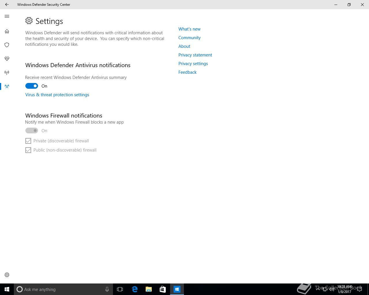Open Task View on taskbar
Image resolution: width=369 pixels, height=295 pixels.
click(x=120, y=289)
